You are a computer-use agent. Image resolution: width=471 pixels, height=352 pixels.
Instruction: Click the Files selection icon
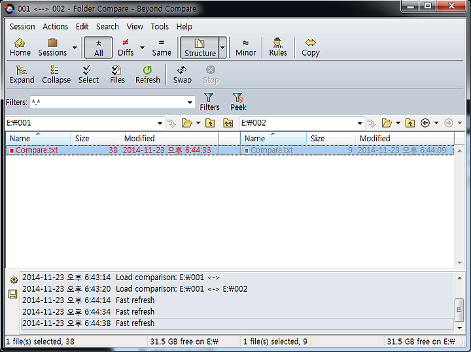click(117, 75)
